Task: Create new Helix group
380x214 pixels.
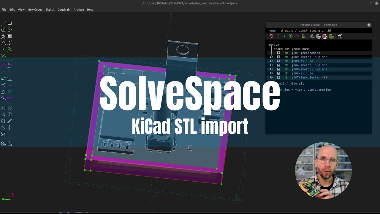Action: (3, 114)
